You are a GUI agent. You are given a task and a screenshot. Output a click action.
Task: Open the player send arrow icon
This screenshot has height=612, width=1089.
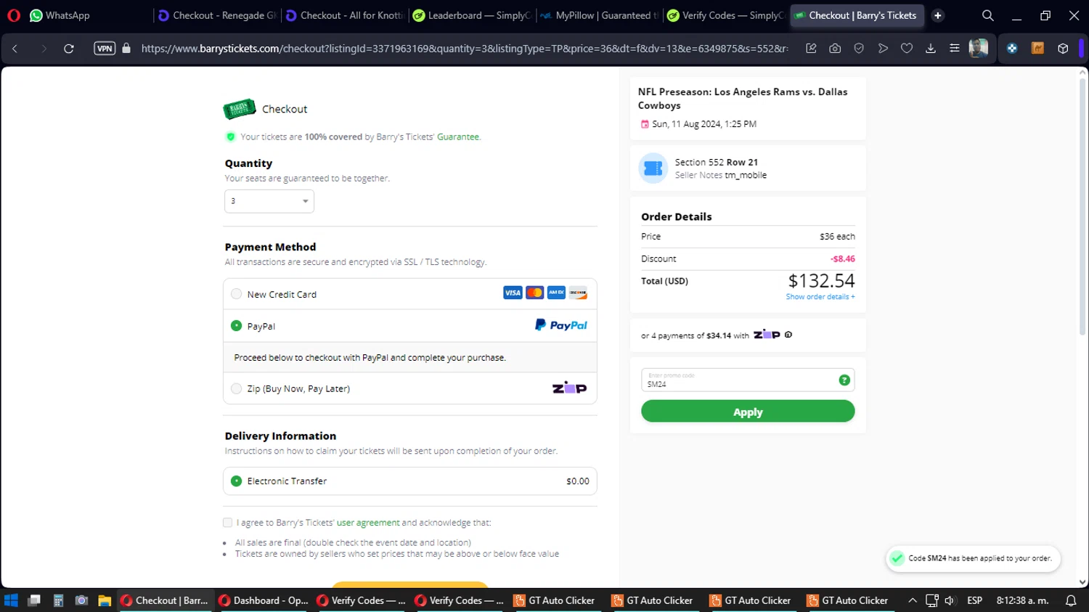coord(883,49)
